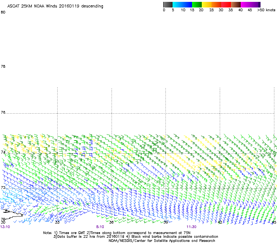Select the orange 25-30 knots legend color

216,4
